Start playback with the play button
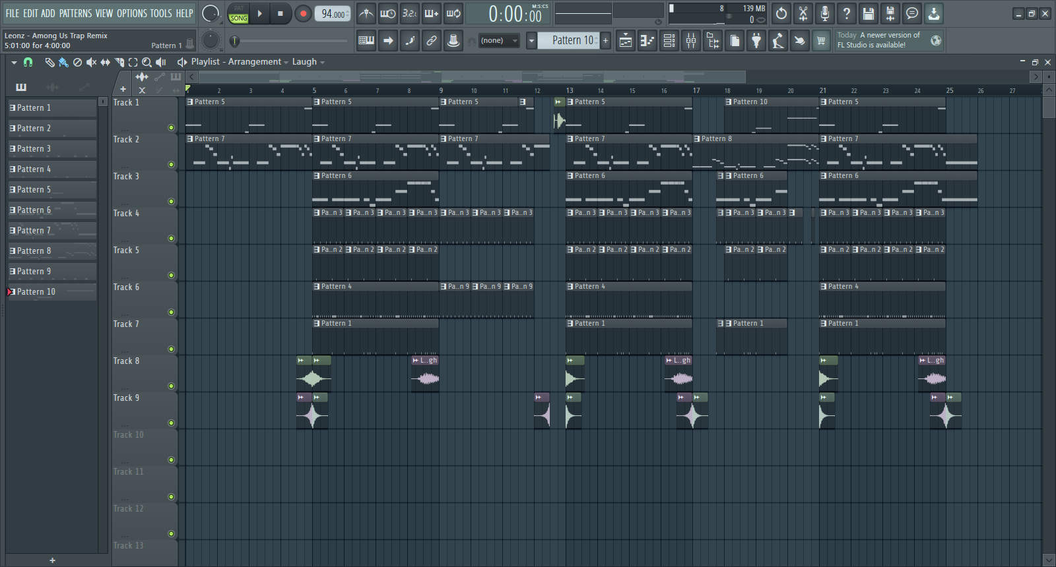Image resolution: width=1056 pixels, height=567 pixels. pos(260,13)
